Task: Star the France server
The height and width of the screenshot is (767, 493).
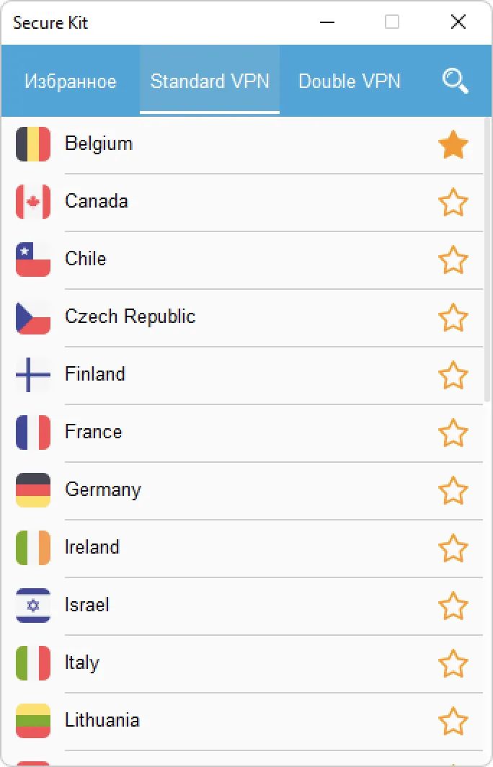Action: point(453,433)
